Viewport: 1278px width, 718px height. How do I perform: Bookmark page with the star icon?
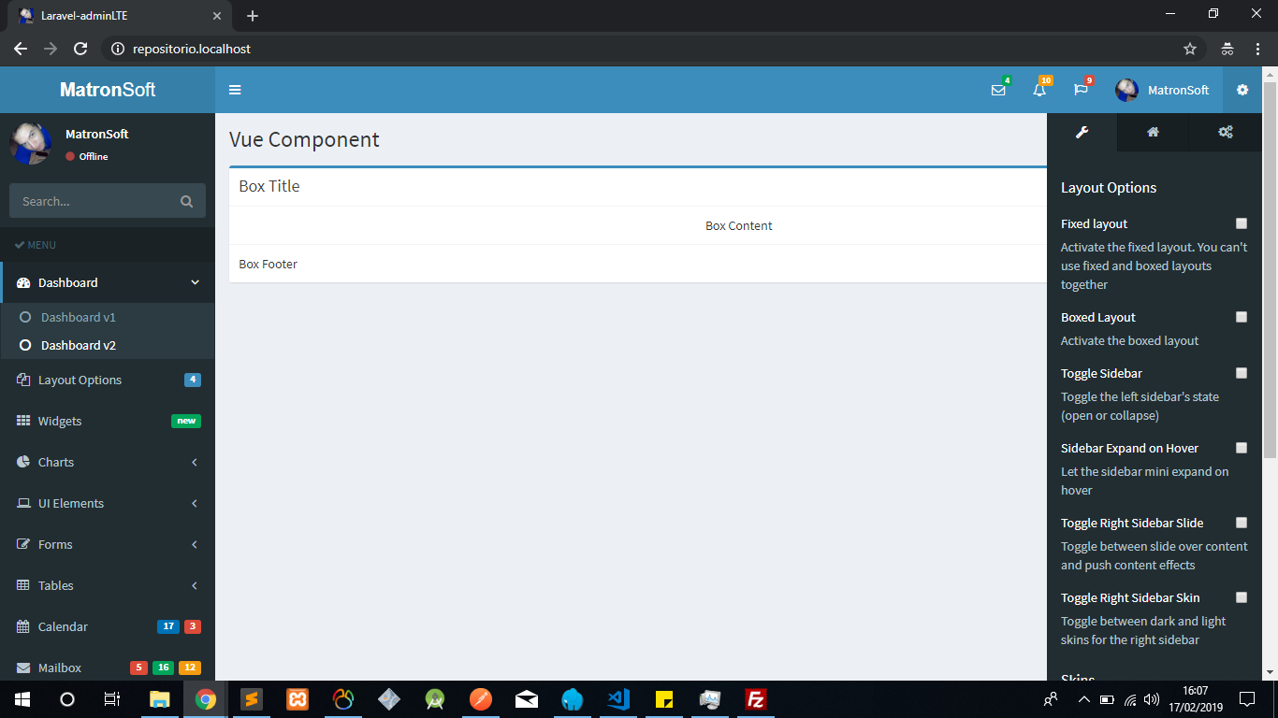click(x=1190, y=49)
